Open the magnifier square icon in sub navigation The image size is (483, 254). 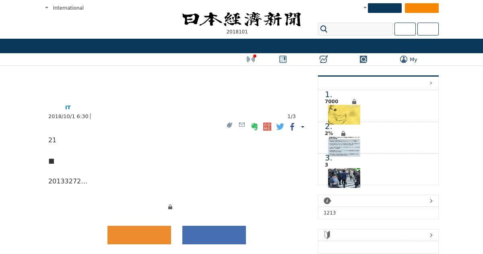[363, 59]
